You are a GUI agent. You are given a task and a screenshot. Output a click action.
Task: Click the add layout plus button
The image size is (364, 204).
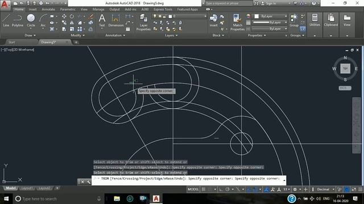[x=57, y=188]
